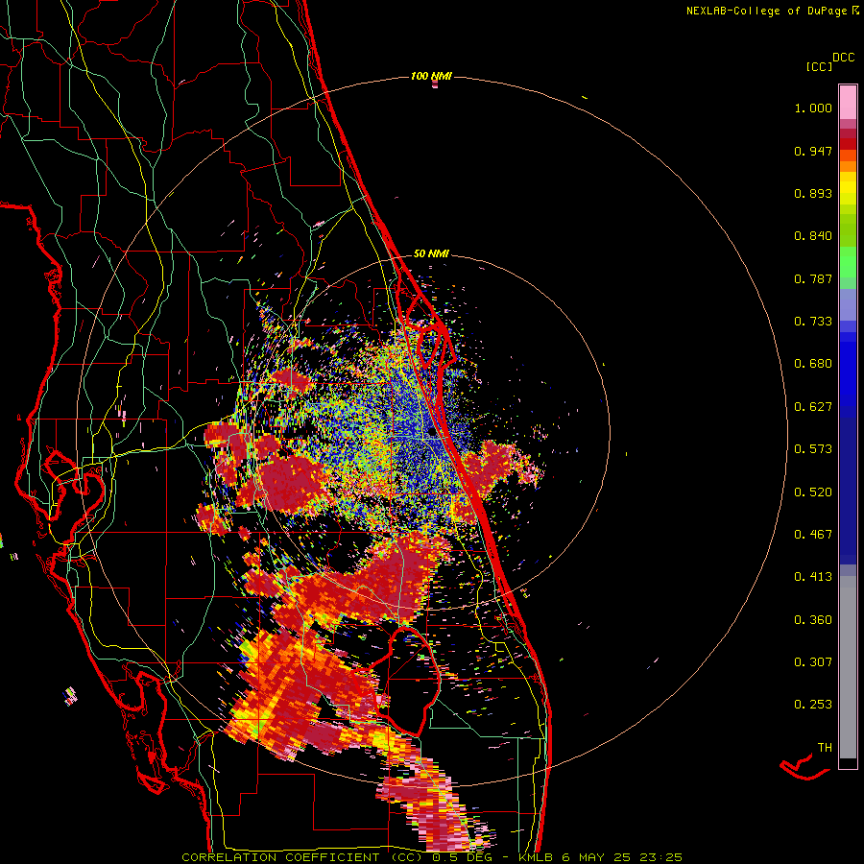Click the light pink segment of the color scale

click(848, 102)
